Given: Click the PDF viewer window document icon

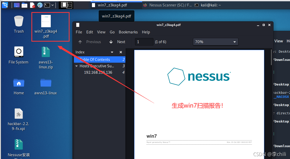Looking at the screenshot, I should coord(78,25).
